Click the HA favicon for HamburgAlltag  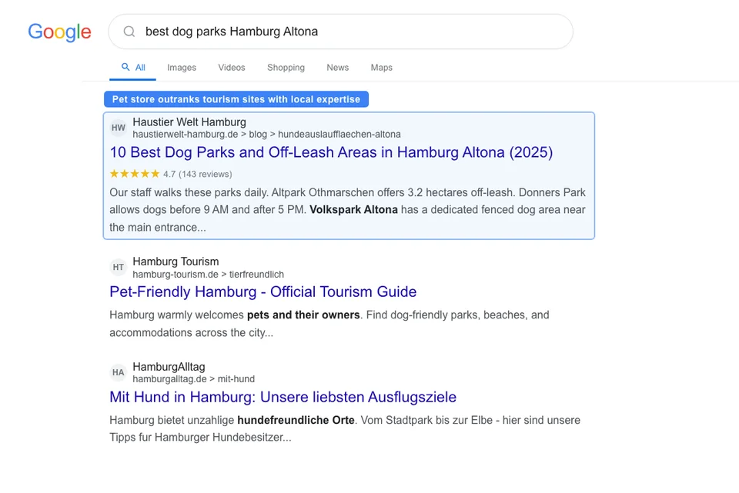point(118,372)
